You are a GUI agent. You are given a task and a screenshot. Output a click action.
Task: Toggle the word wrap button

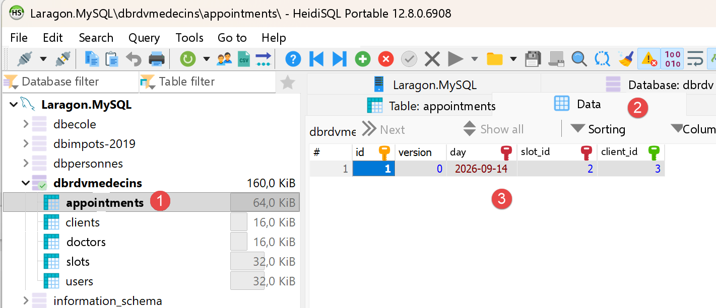coord(695,59)
